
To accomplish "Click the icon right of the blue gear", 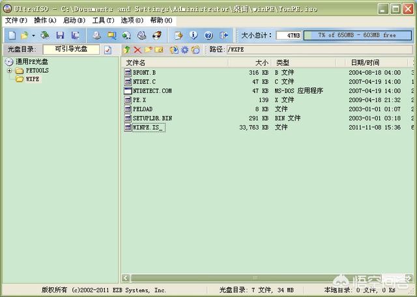I will point(195,49).
